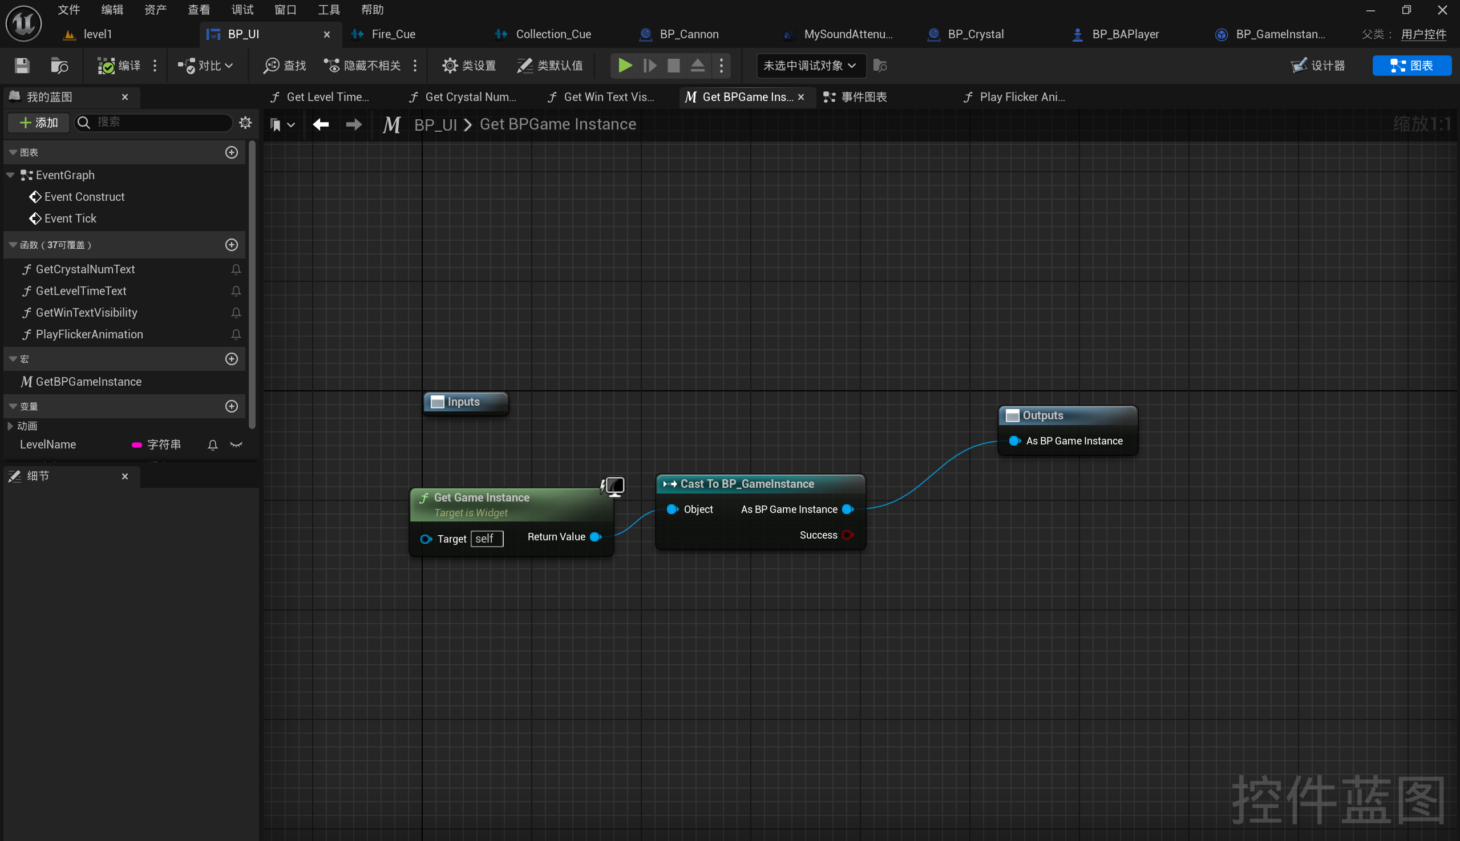This screenshot has width=1460, height=841.
Task: Open the 窗口 menu
Action: click(285, 10)
